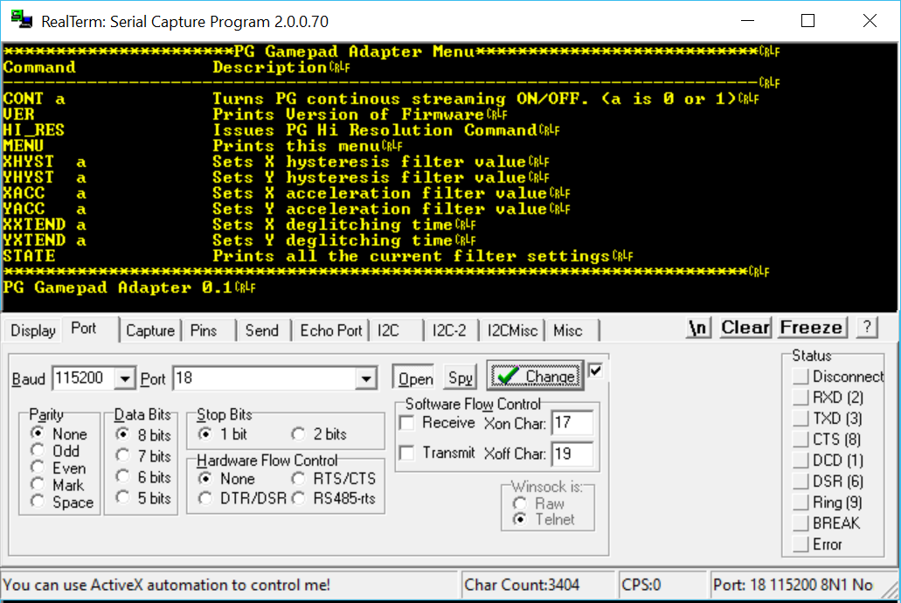Select None parity
The image size is (901, 603).
tap(60, 433)
